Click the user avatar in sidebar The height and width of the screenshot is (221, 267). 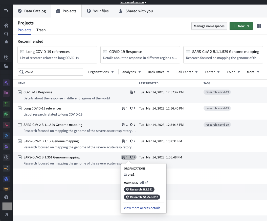pos(7,206)
